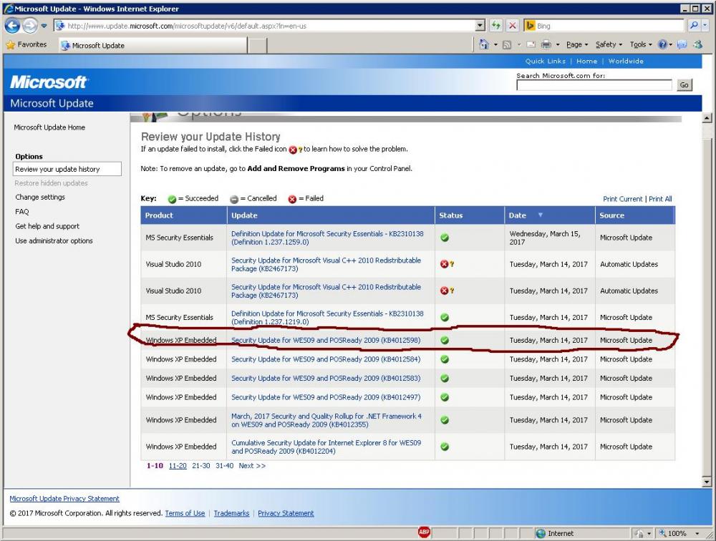Click the Go button next to search
This screenshot has height=541, width=716.
click(684, 85)
